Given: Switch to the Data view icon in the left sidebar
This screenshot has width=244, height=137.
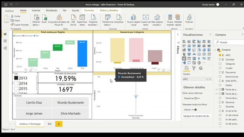Looking at the screenshot, I should click(5, 41).
